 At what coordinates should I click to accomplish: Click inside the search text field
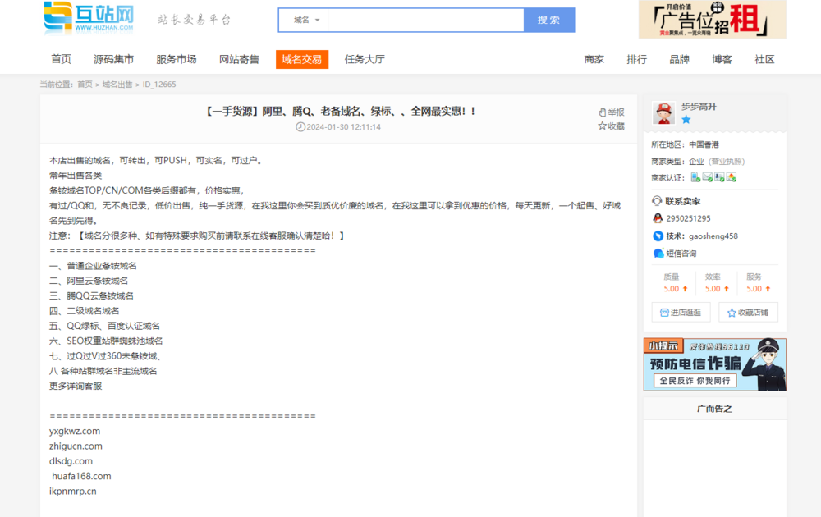coord(425,20)
